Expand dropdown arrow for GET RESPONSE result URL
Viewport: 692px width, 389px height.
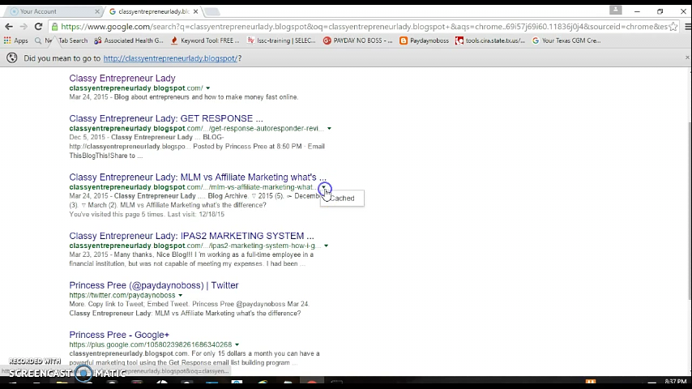329,129
